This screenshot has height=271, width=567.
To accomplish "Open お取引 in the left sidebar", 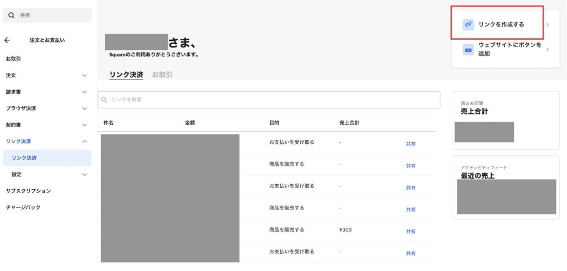I will 13,59.
